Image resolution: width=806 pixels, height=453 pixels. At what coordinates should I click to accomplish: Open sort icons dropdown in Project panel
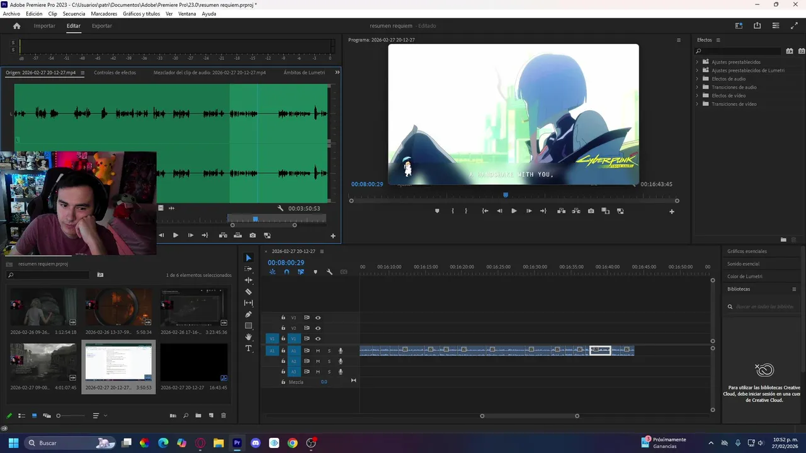[x=98, y=416]
